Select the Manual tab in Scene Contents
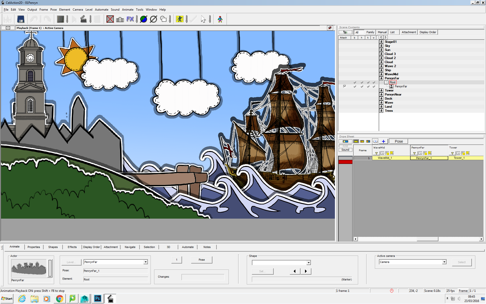Image resolution: width=486 pixels, height=304 pixels. tap(382, 32)
